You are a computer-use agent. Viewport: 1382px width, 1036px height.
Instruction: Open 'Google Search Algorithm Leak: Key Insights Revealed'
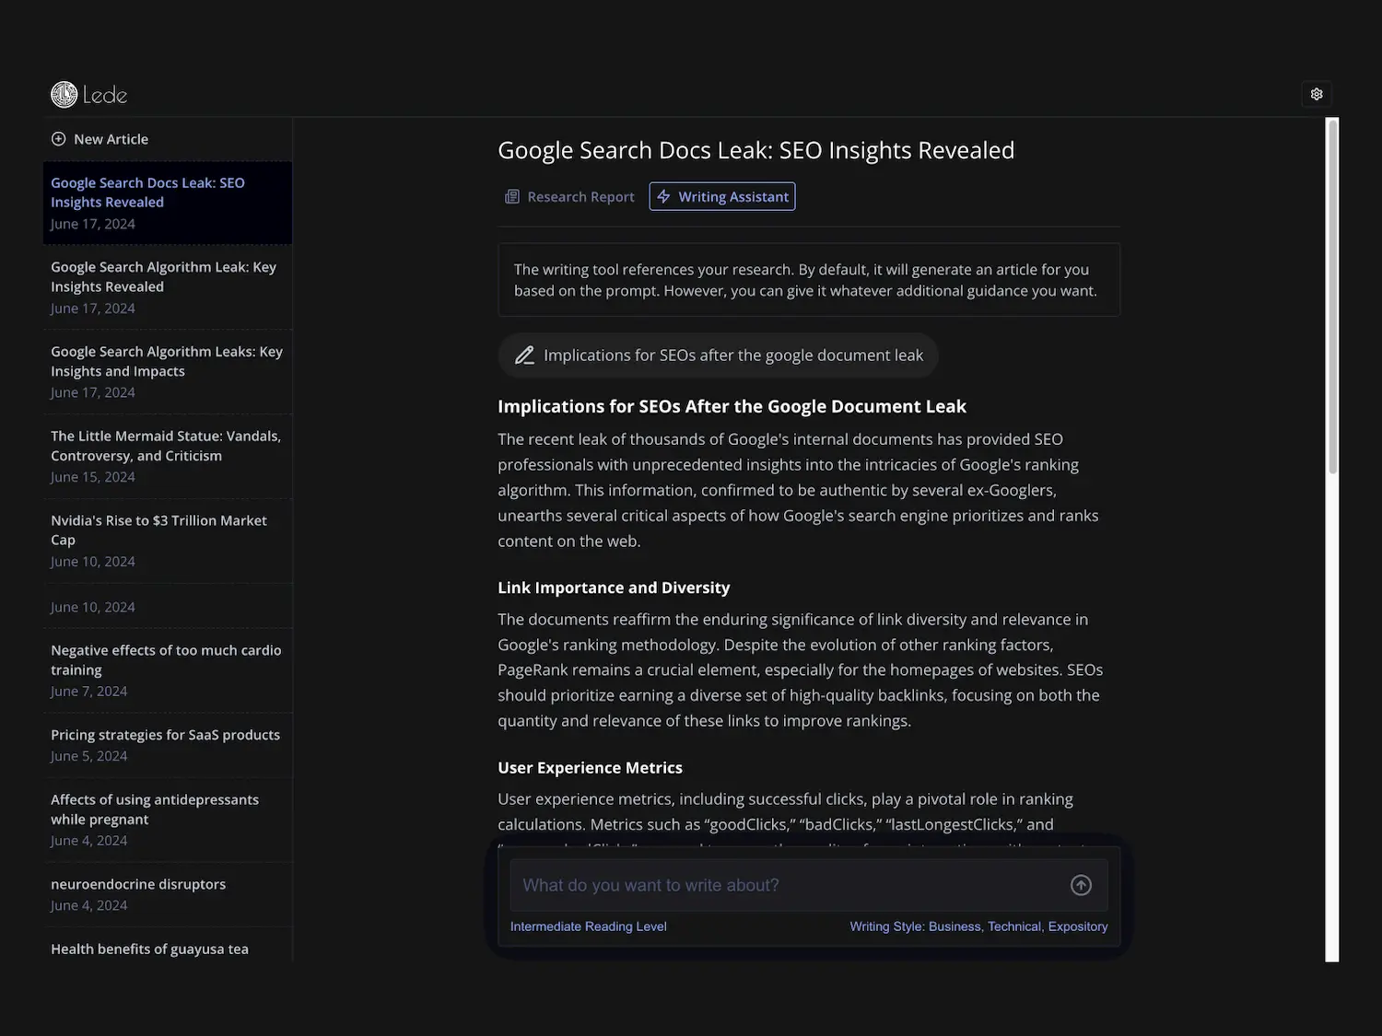pos(168,287)
